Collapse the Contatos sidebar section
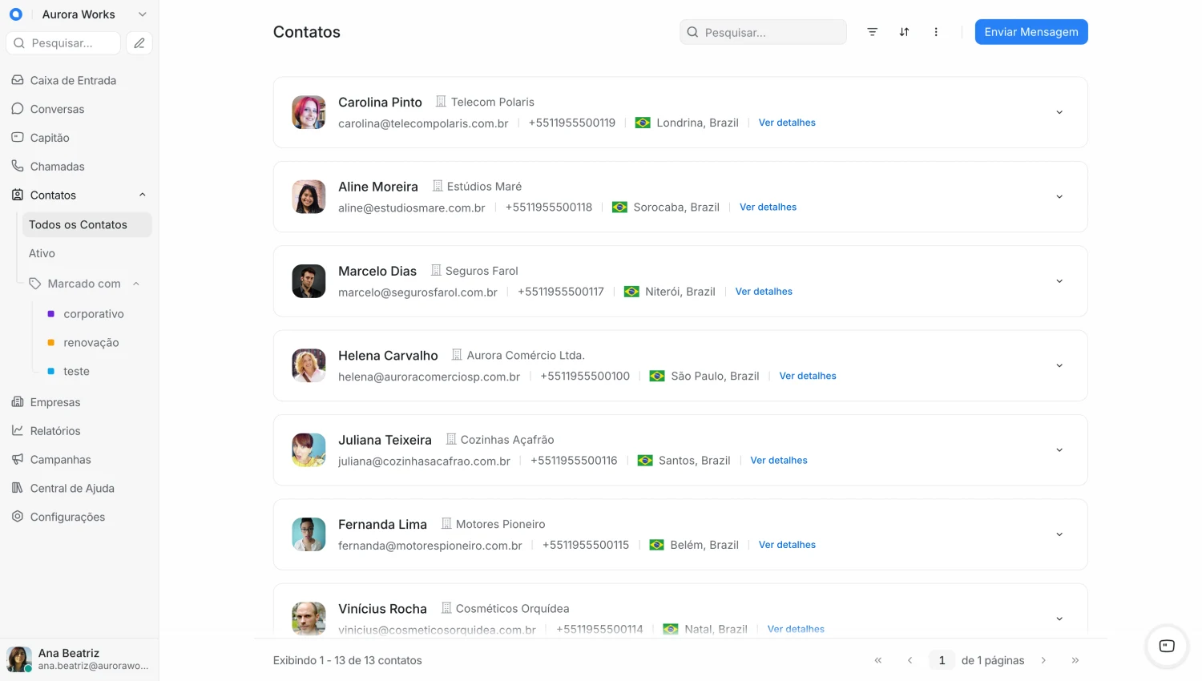 [143, 195]
